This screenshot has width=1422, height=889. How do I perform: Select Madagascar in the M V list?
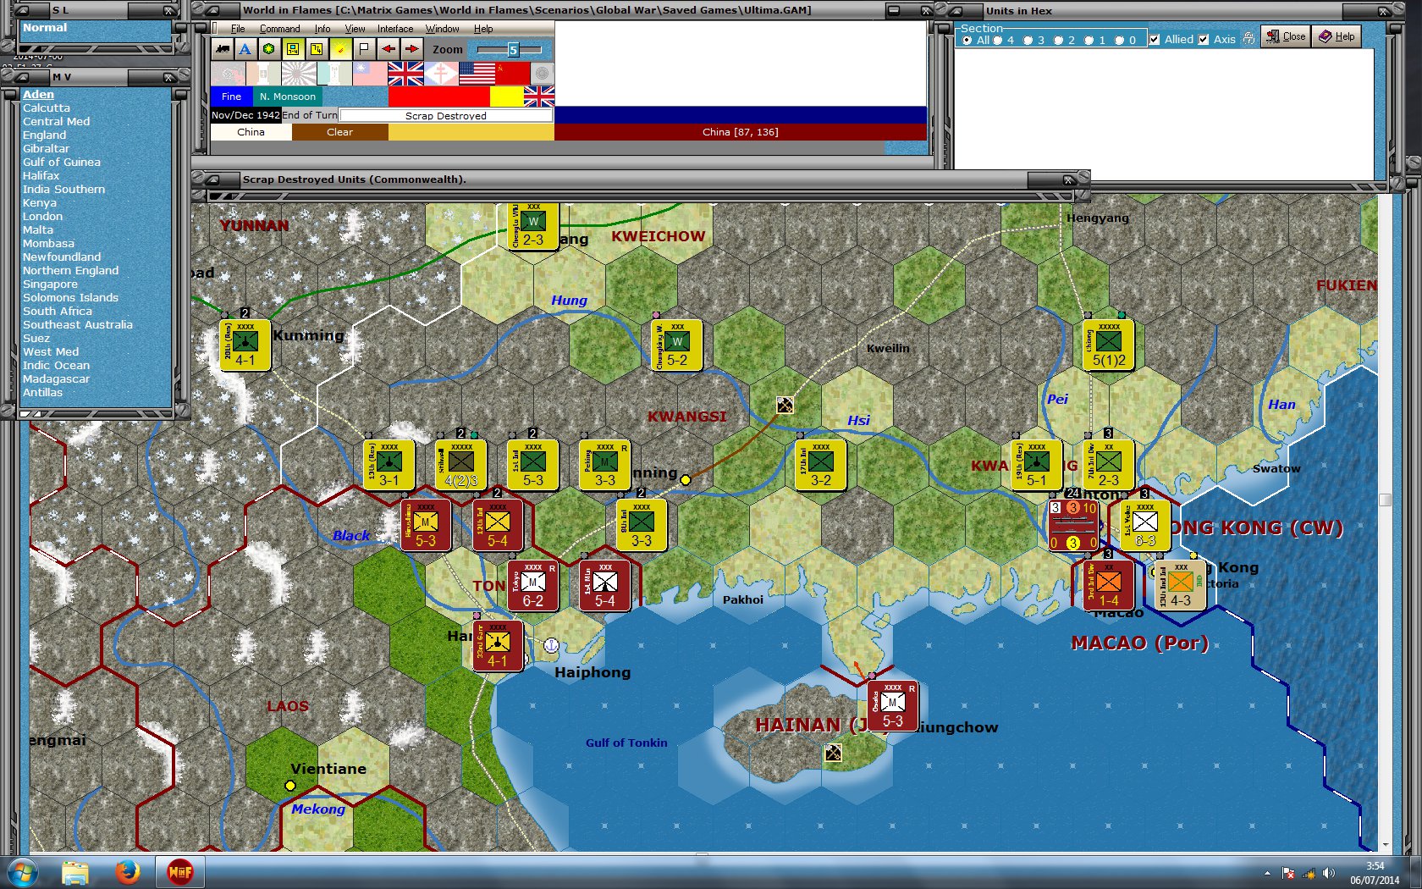click(56, 379)
